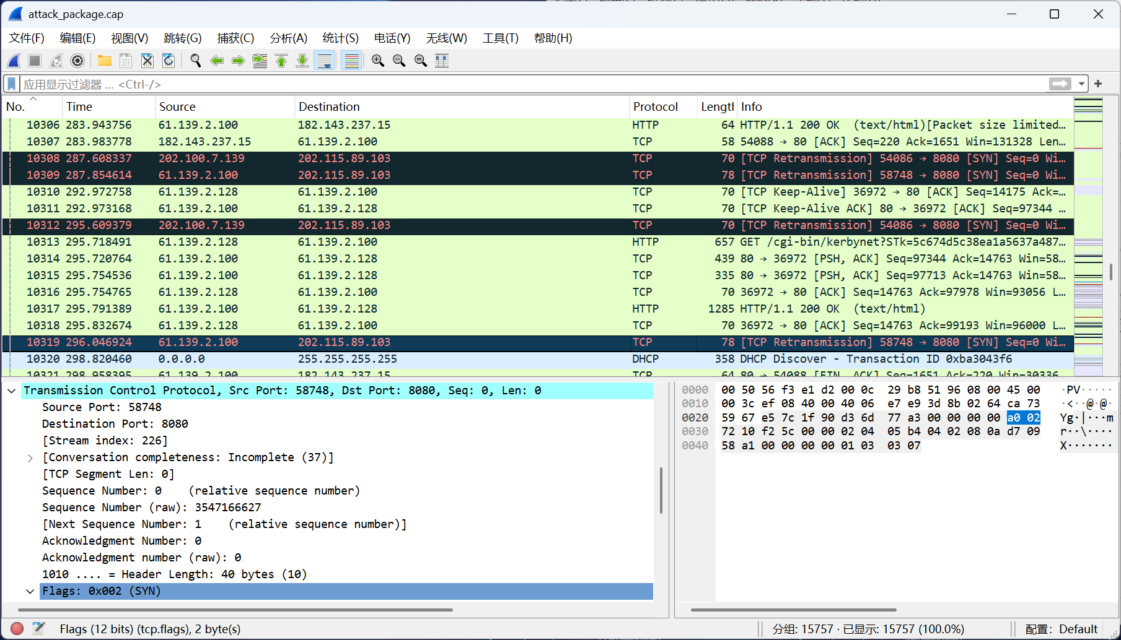Click the packet list vertical scrollbar thumb

[1111, 272]
